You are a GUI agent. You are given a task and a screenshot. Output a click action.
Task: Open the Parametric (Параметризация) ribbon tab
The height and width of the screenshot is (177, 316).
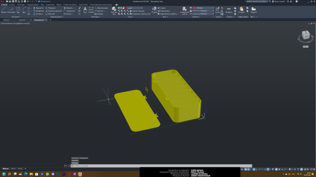pos(33,4)
